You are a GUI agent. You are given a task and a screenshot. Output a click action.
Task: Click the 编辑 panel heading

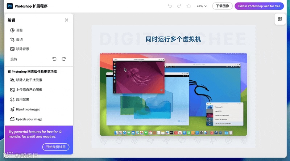pos(12,20)
